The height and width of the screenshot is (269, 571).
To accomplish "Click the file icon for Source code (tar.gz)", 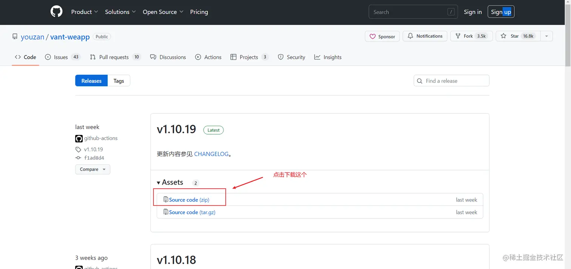I will pyautogui.click(x=166, y=212).
